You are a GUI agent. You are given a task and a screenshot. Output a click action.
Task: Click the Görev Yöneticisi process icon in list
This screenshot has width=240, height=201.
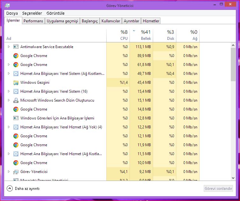[x=16, y=172]
